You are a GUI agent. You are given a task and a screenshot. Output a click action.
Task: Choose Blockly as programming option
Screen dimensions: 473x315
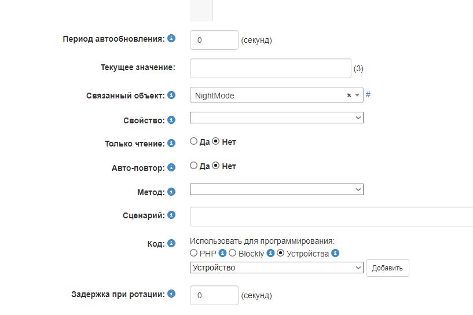[233, 253]
